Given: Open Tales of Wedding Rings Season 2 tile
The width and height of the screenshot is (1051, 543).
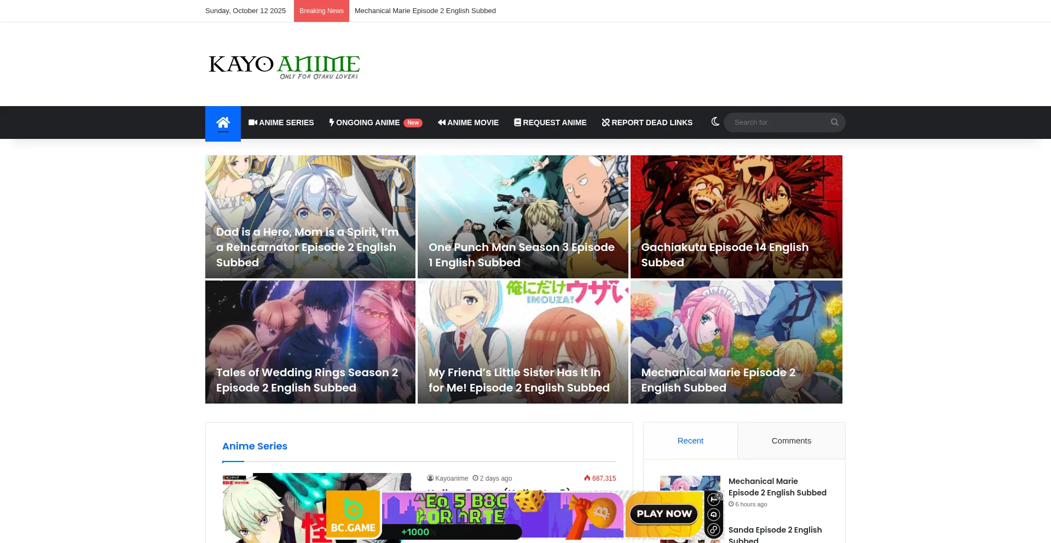Looking at the screenshot, I should (310, 342).
